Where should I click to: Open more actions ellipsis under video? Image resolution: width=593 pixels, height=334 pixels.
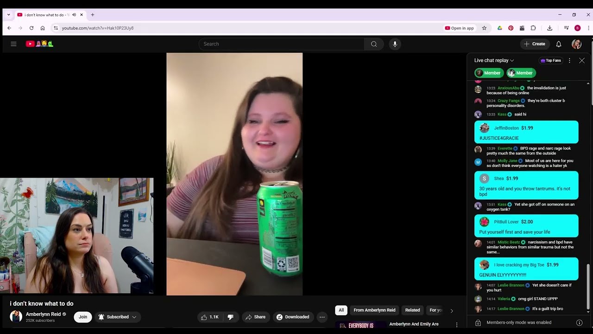(x=322, y=317)
